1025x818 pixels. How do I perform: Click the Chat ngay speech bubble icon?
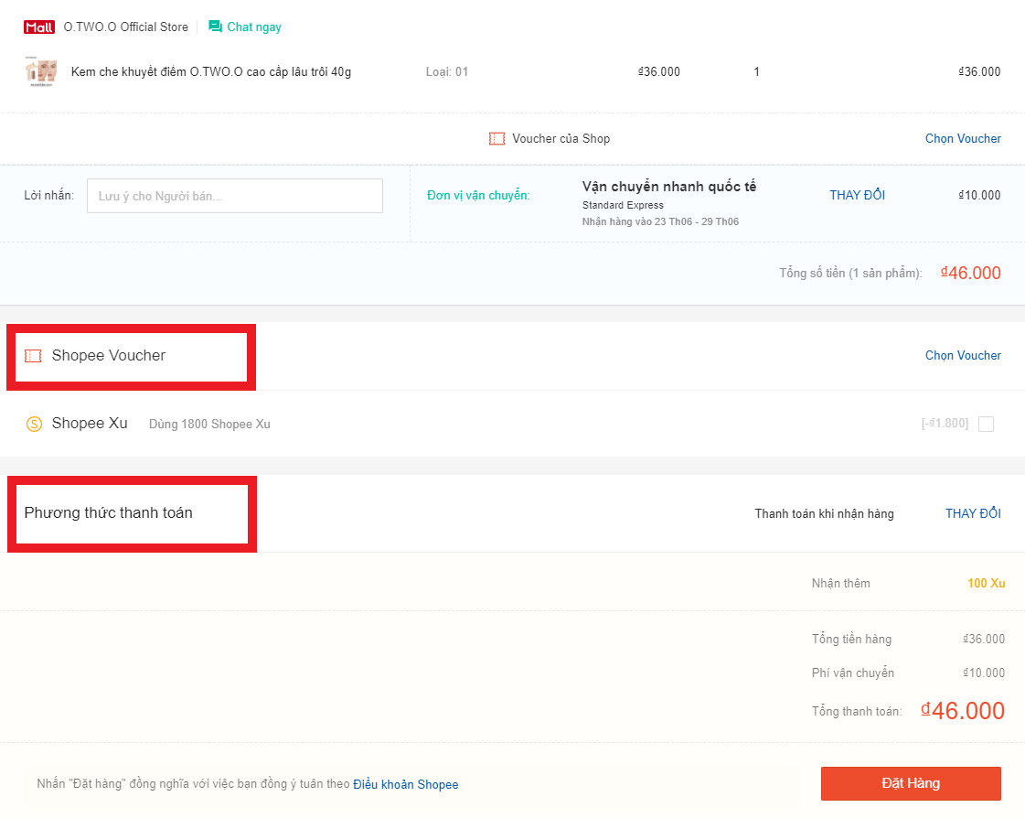click(215, 27)
